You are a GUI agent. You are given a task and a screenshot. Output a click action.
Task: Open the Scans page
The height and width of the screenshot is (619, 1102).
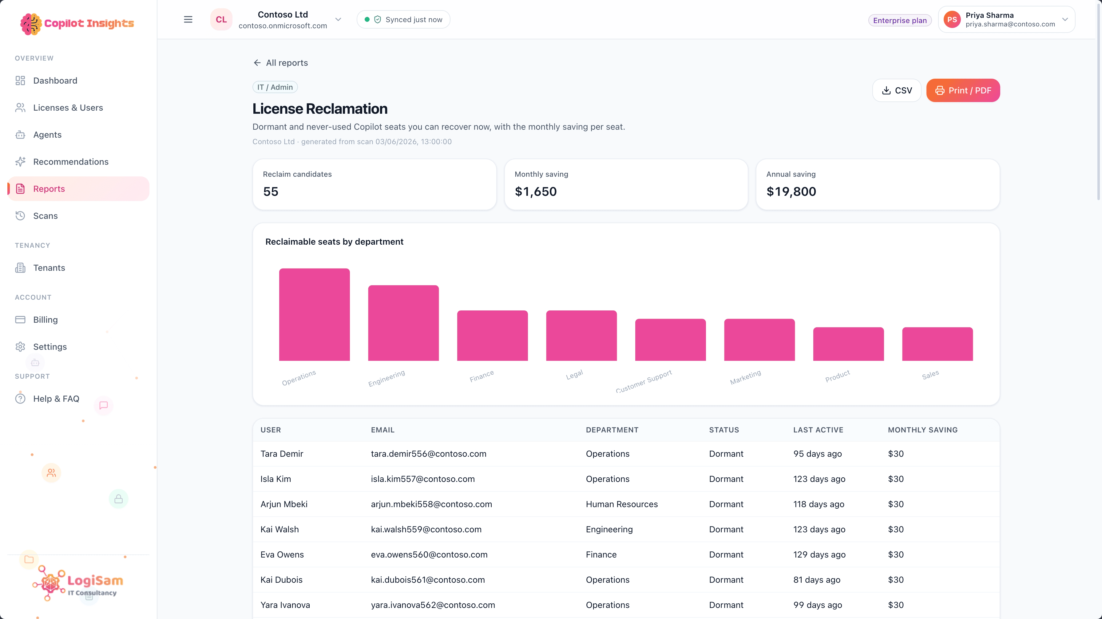tap(78, 216)
